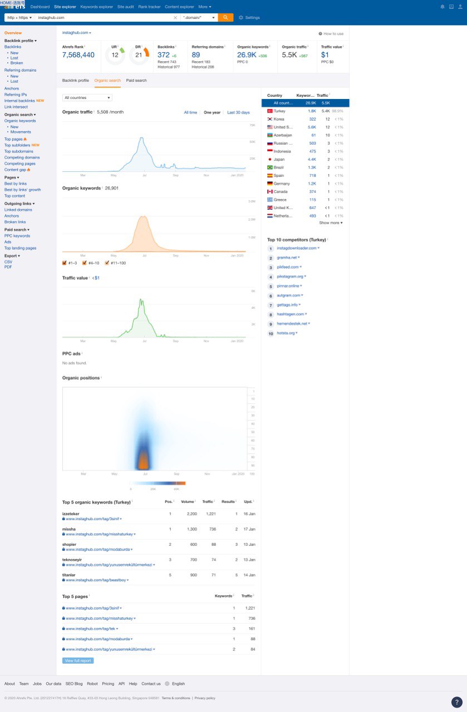Open the notifications bell in the header
467x712 pixels.
443,7
